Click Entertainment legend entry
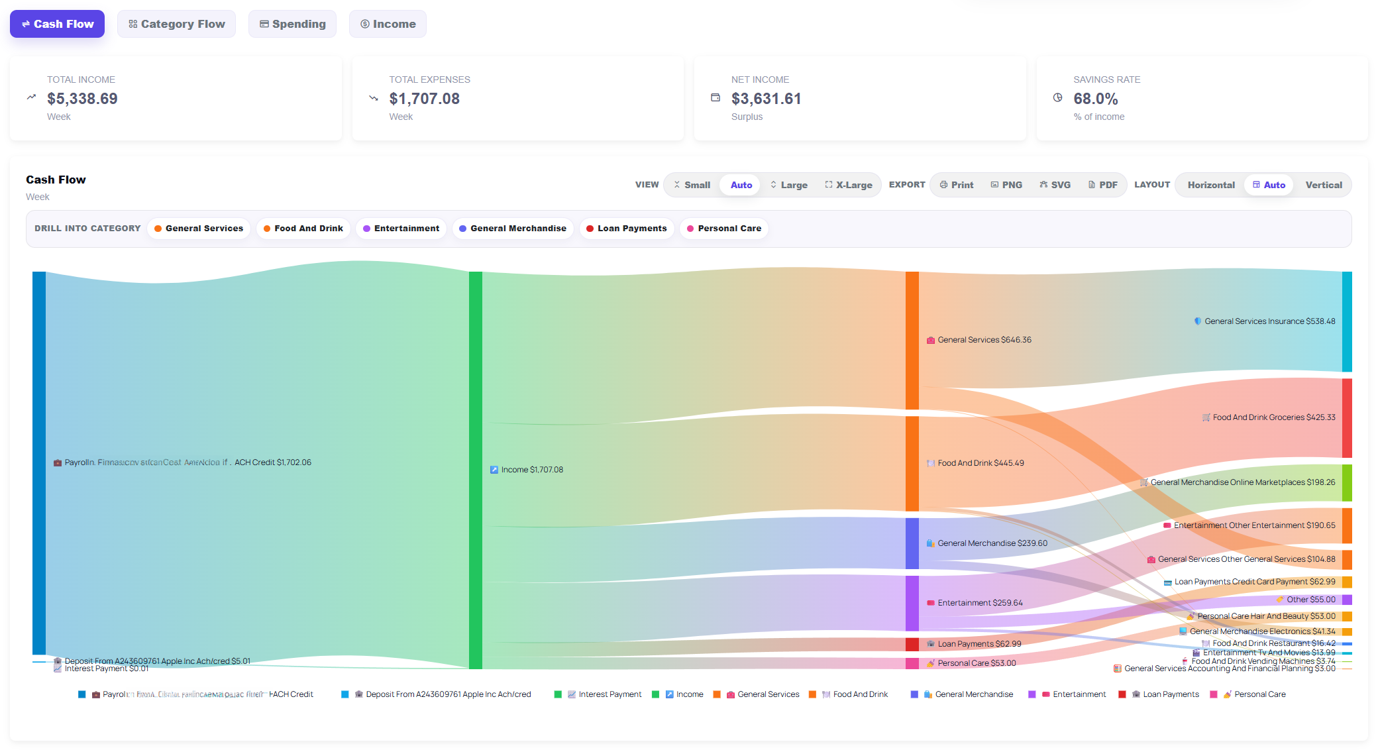Screen dimensions: 1378x750 (x=1067, y=694)
